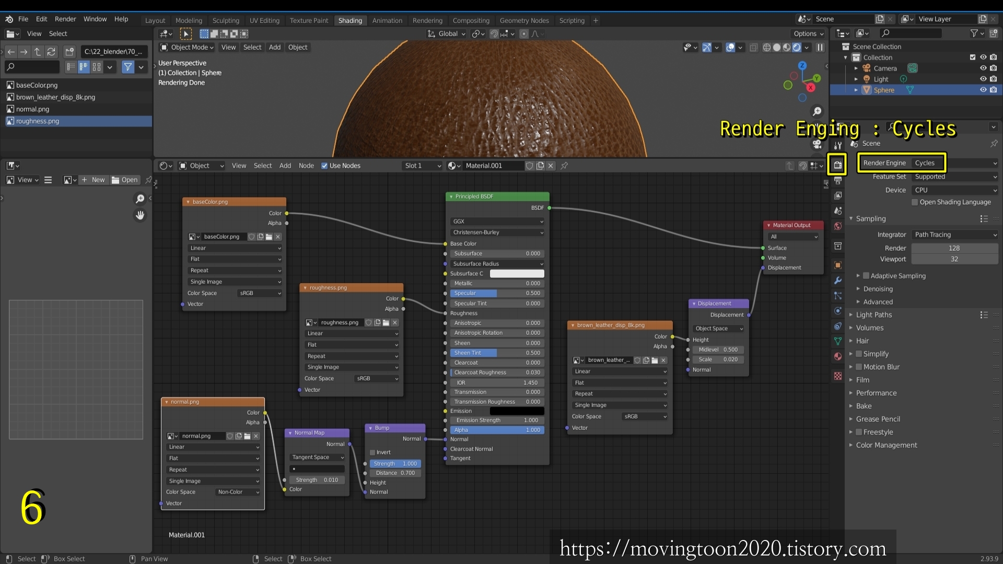Adjust Bump node Strength slider
1003x564 pixels.
point(395,464)
